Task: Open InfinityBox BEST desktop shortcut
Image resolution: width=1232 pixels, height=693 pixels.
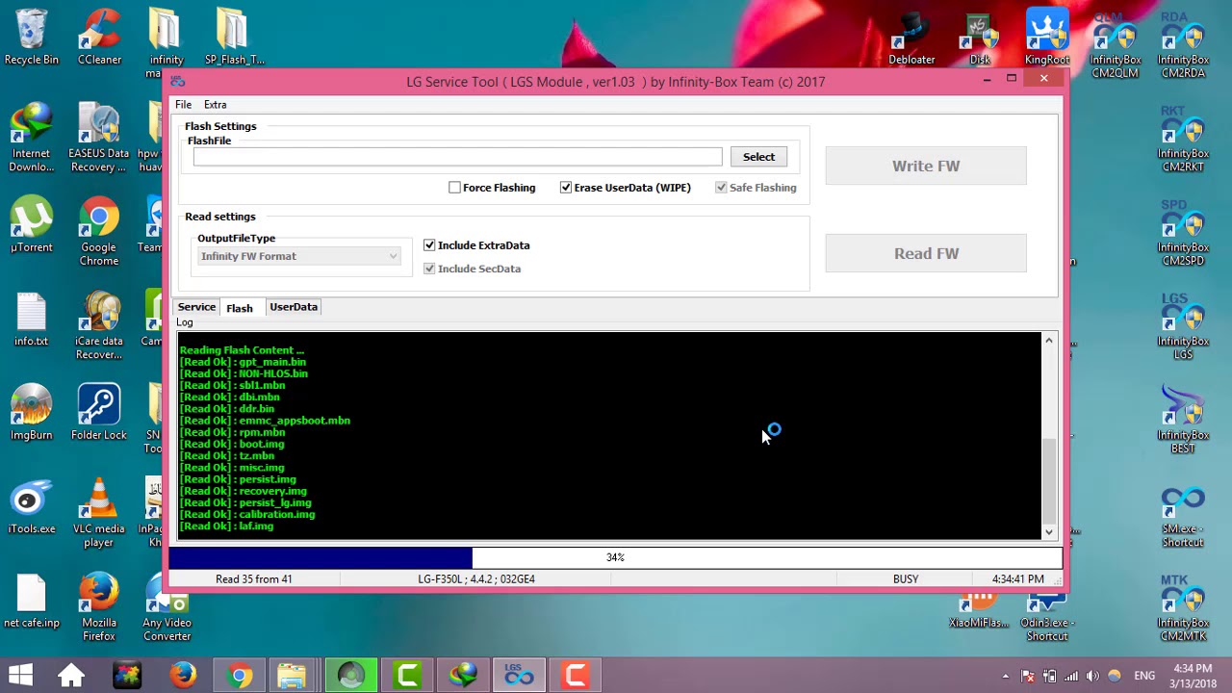Action: tap(1183, 420)
